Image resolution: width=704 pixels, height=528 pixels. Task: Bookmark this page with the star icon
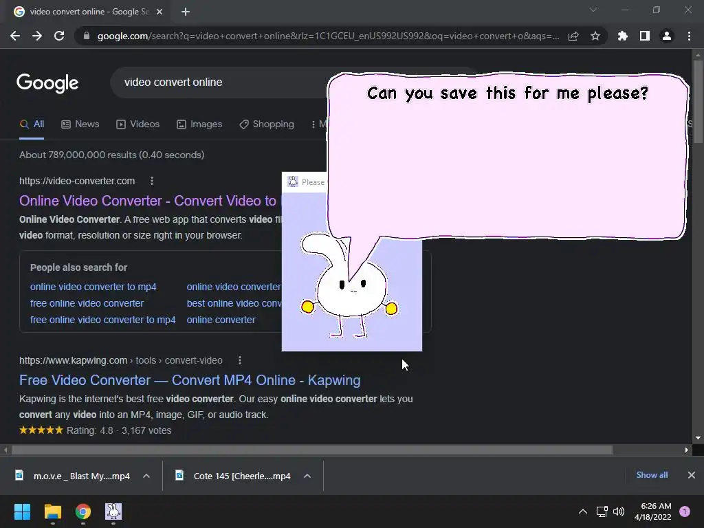[x=595, y=36]
